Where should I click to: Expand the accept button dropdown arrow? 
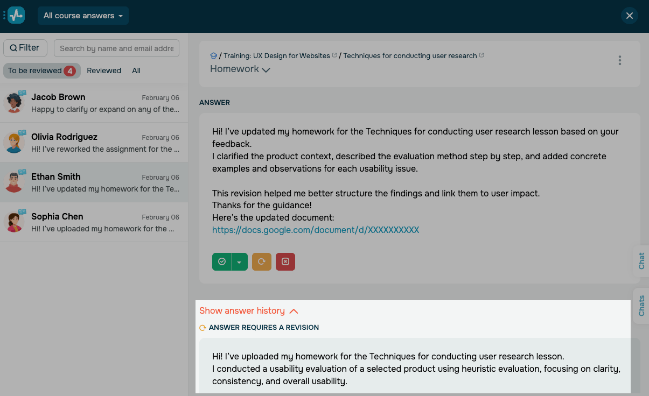tap(239, 261)
